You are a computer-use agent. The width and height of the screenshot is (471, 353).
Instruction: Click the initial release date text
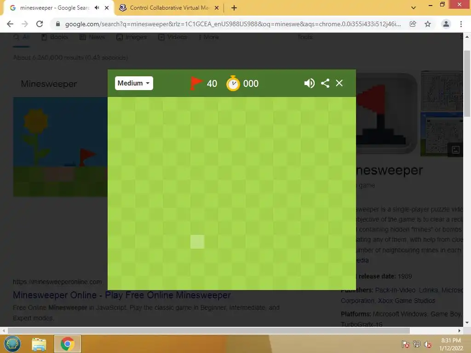(385, 276)
